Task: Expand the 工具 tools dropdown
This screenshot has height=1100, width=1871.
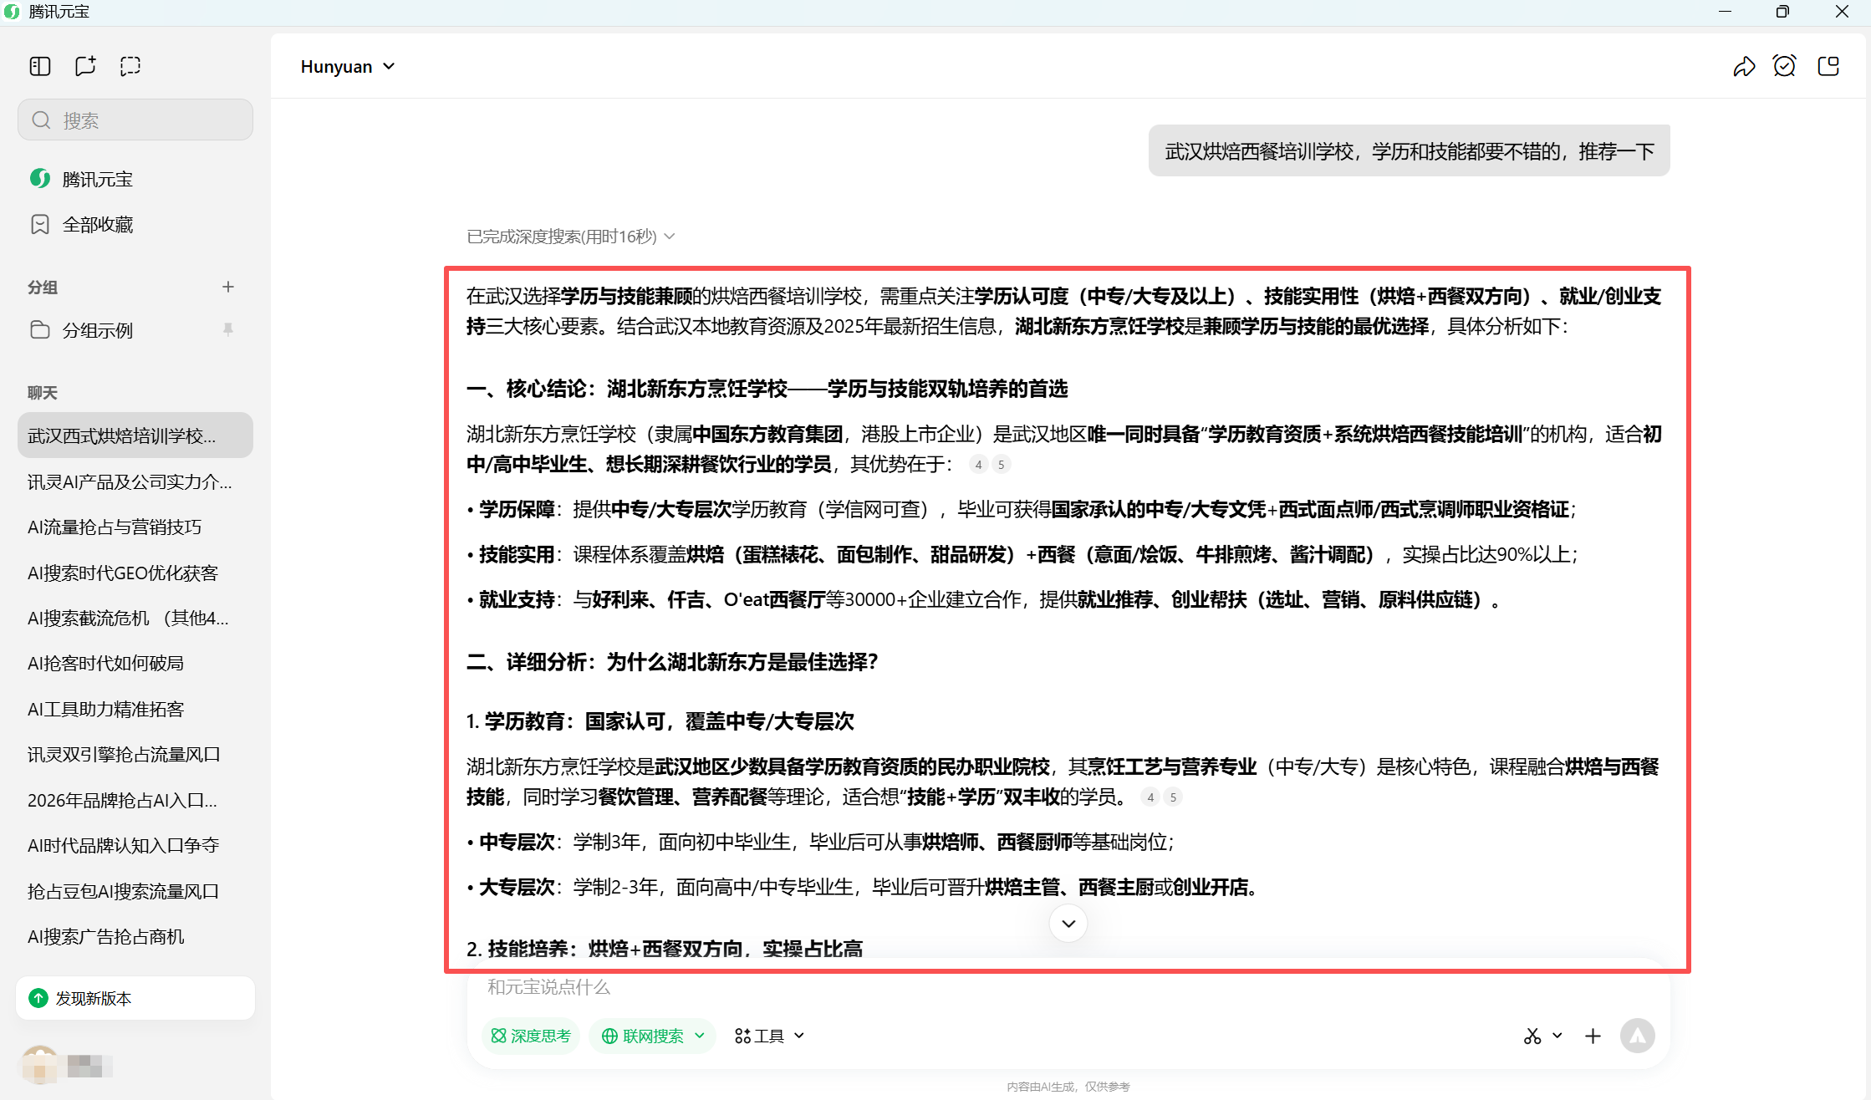Action: click(769, 1036)
